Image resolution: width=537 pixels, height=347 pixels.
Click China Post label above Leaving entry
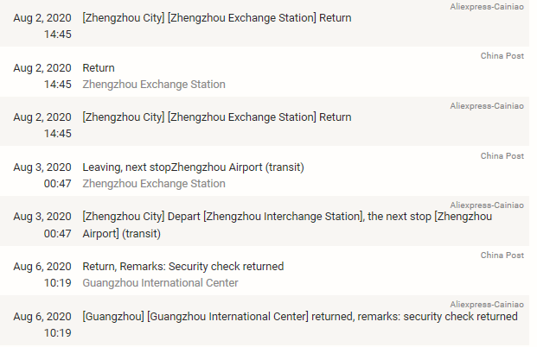[x=502, y=156]
